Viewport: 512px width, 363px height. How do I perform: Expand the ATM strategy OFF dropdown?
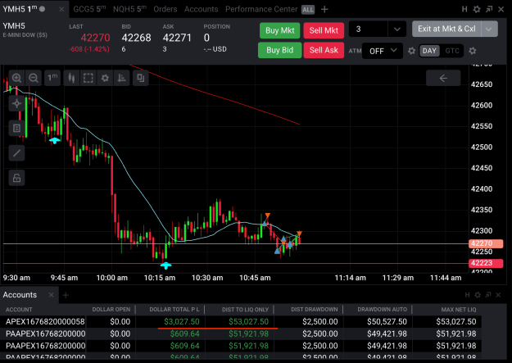(383, 51)
